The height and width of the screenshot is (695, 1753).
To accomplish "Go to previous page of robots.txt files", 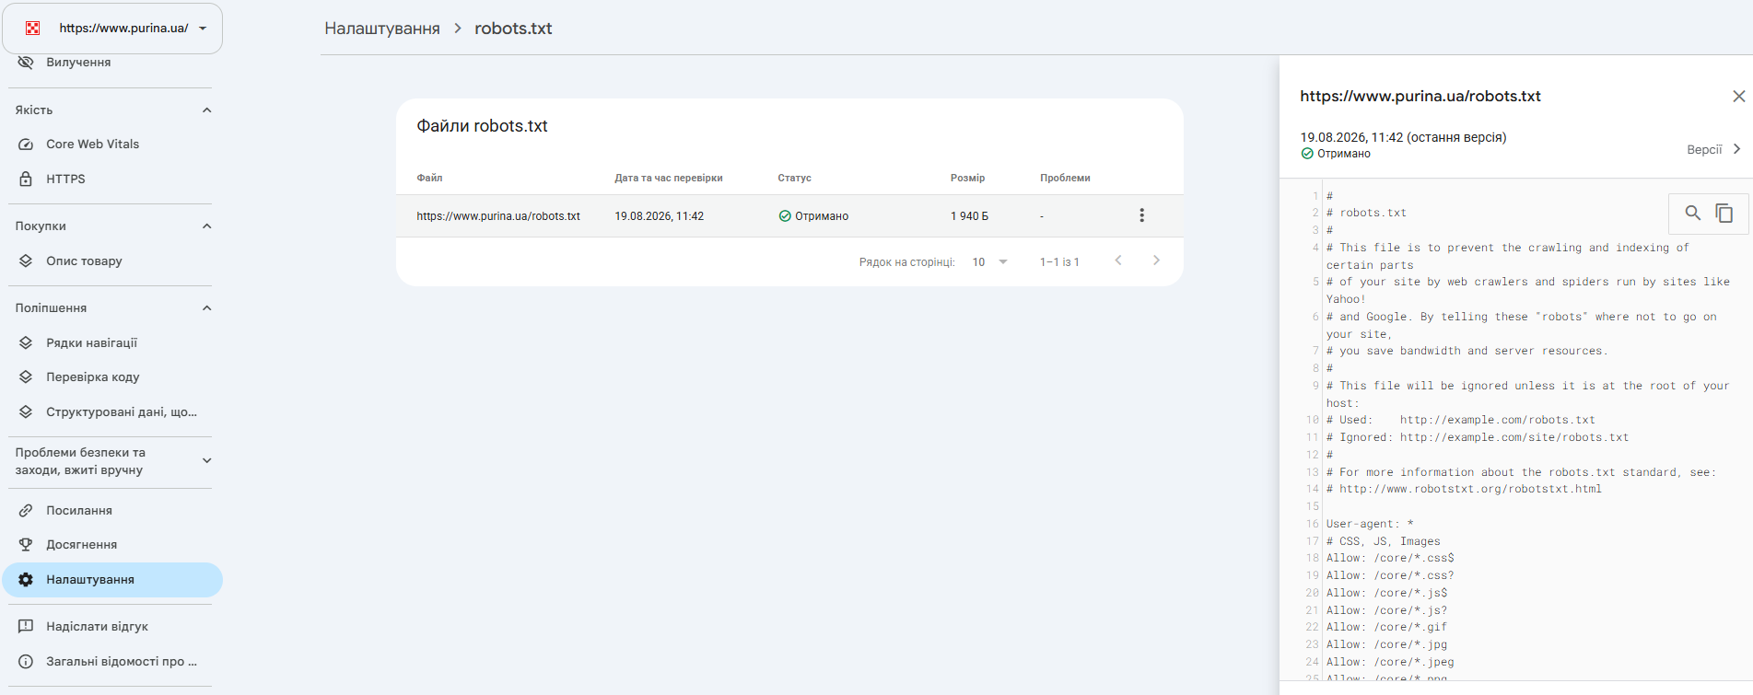I will tap(1118, 261).
